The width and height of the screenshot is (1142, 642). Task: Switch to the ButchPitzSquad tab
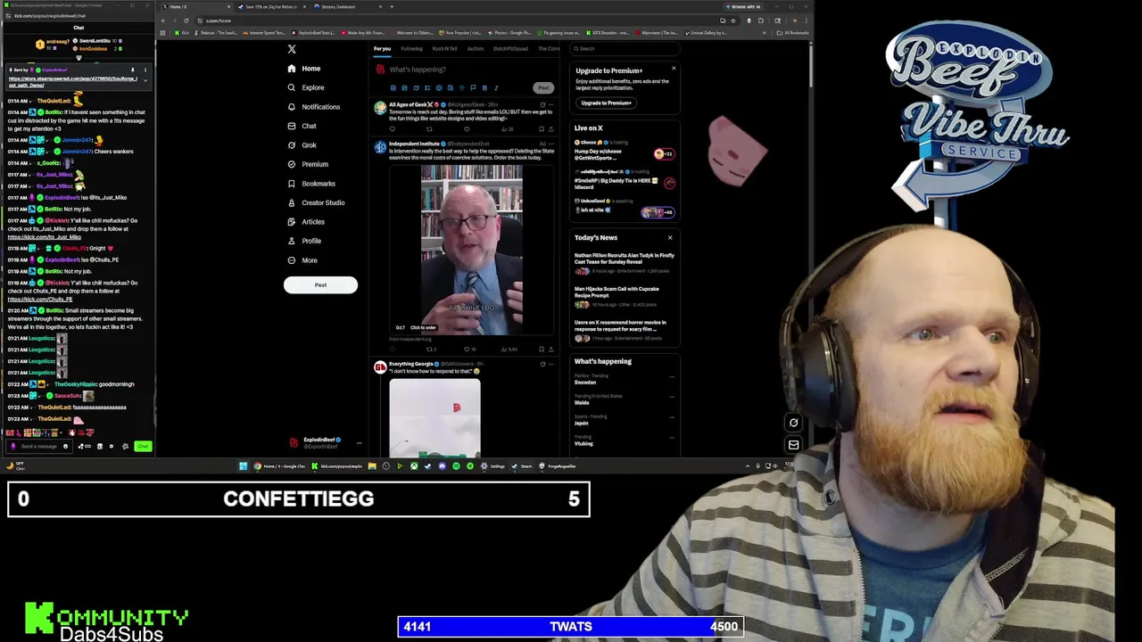click(x=510, y=49)
